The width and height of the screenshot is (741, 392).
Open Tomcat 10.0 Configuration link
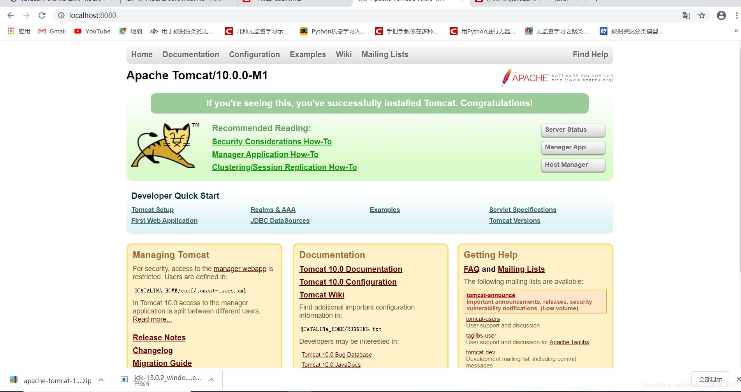(348, 282)
